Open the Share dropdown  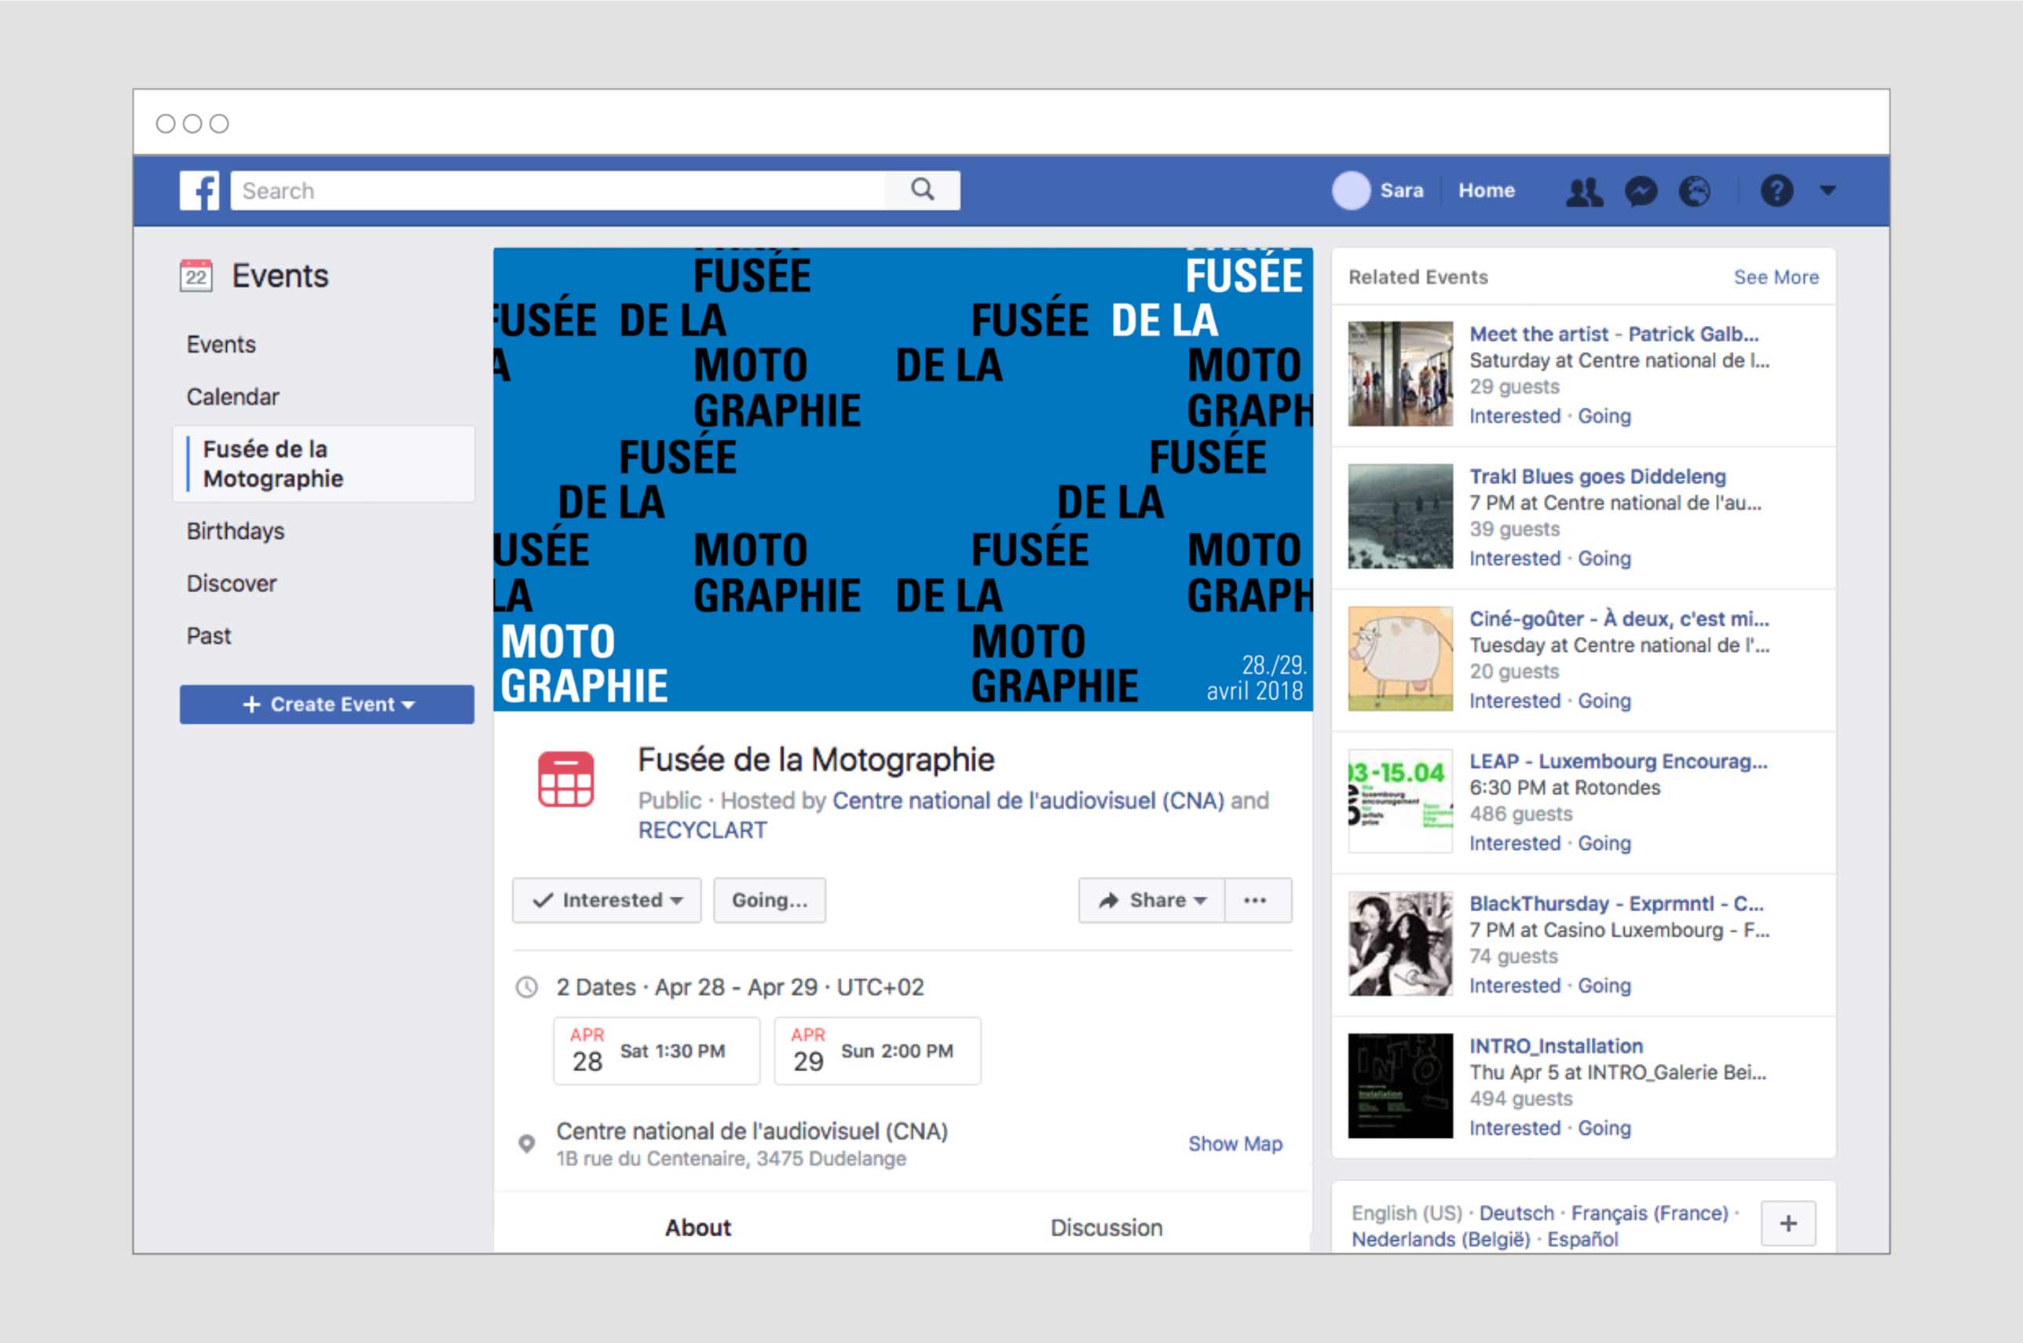pyautogui.click(x=1151, y=900)
